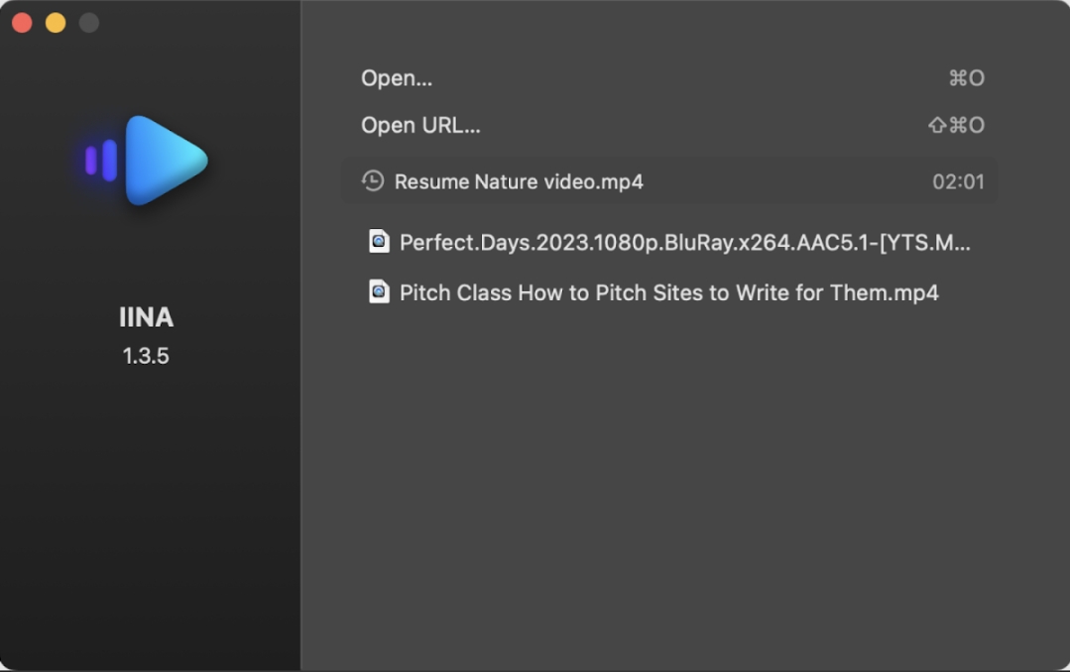The image size is (1070, 672).
Task: Select the history icon in the resume row
Action: (x=372, y=181)
